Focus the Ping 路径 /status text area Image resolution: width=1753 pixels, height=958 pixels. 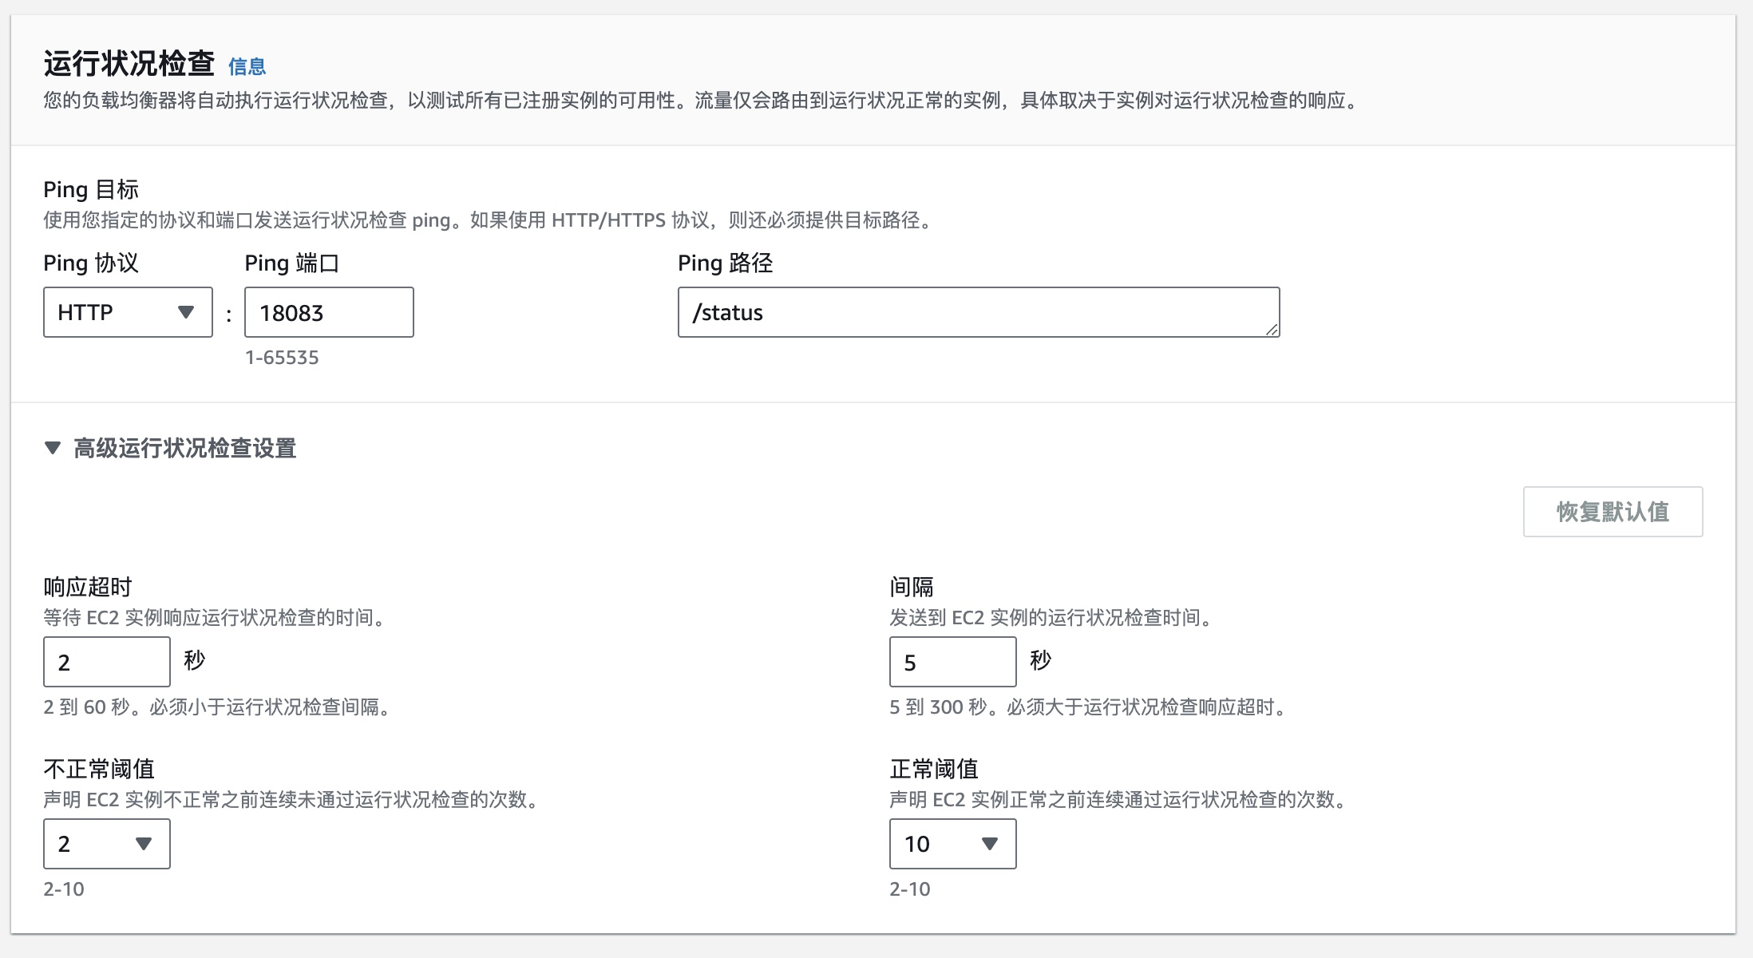click(x=978, y=312)
